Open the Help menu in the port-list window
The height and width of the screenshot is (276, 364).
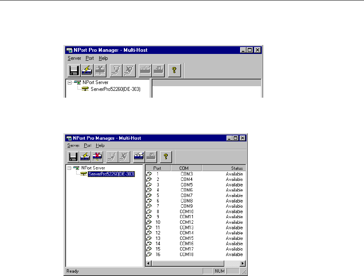click(100, 146)
